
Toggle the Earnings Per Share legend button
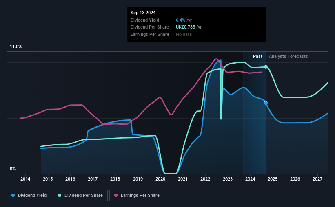[137, 196]
